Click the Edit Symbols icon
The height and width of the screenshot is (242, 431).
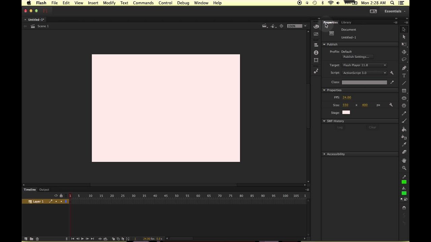(x=273, y=26)
